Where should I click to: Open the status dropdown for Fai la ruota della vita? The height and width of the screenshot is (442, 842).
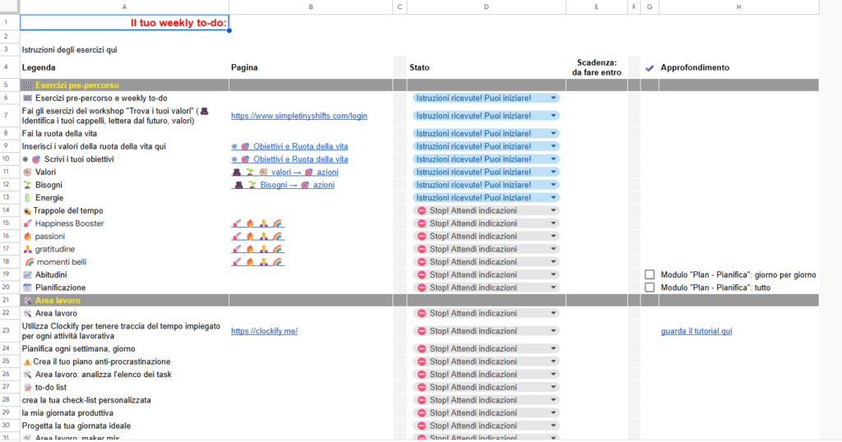coord(553,133)
